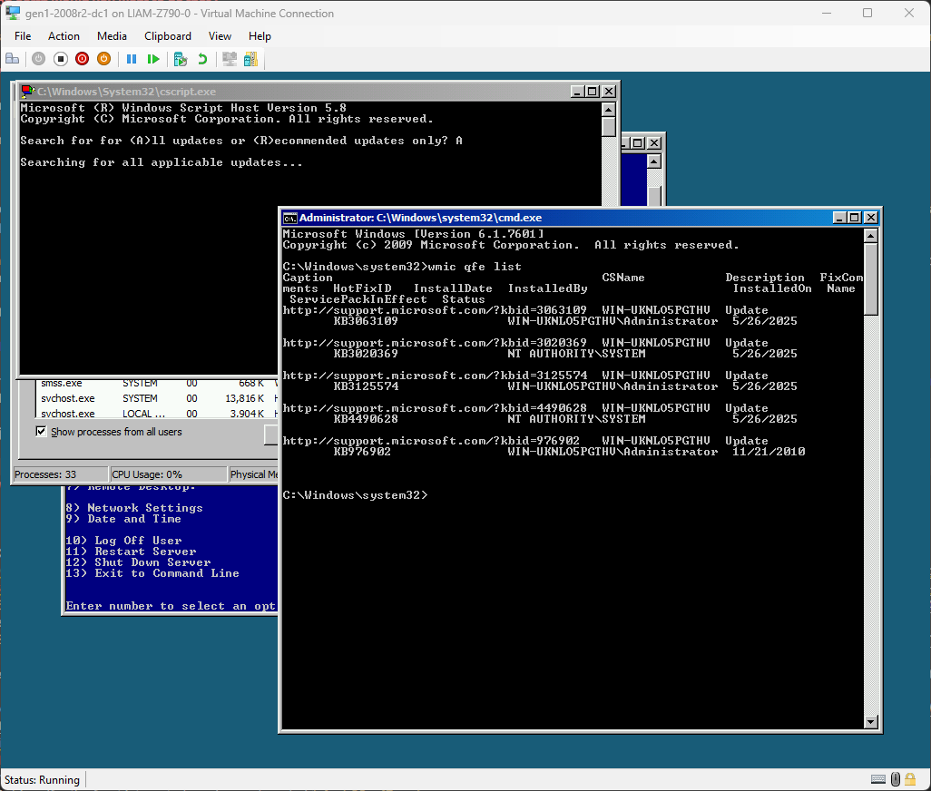The image size is (931, 791).
Task: Click KB4490628 hotfix ID text
Action: coord(365,419)
